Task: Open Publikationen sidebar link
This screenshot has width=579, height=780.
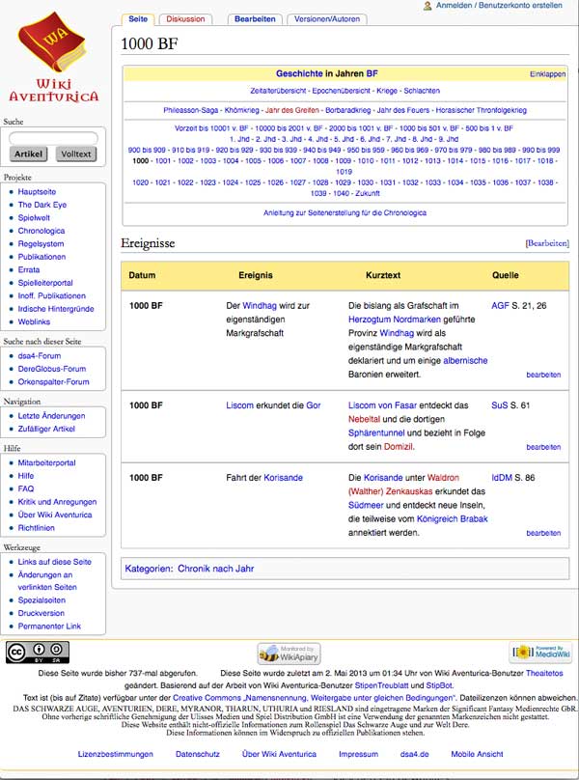Action: [x=41, y=257]
